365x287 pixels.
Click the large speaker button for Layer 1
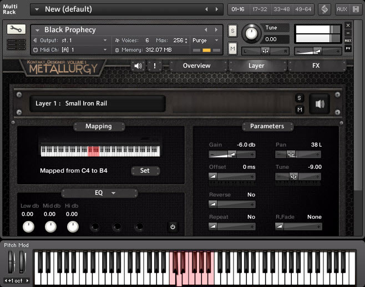(320, 103)
